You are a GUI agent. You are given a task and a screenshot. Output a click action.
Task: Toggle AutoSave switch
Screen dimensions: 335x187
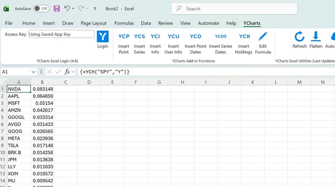click(41, 8)
